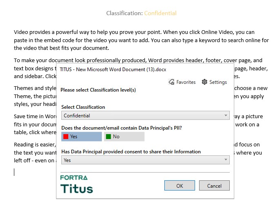Click the green square on No option
Screen dimensions: 278x211
(108, 137)
